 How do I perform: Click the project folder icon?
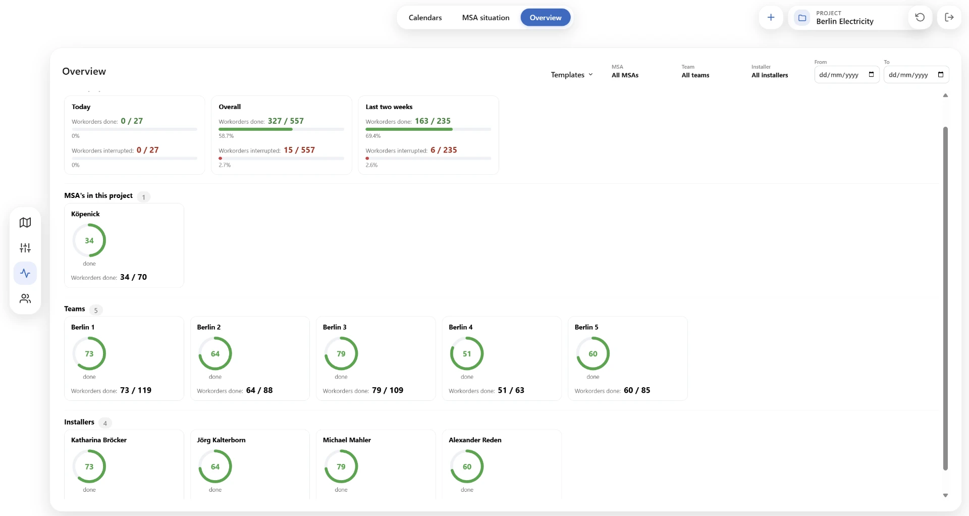(802, 18)
